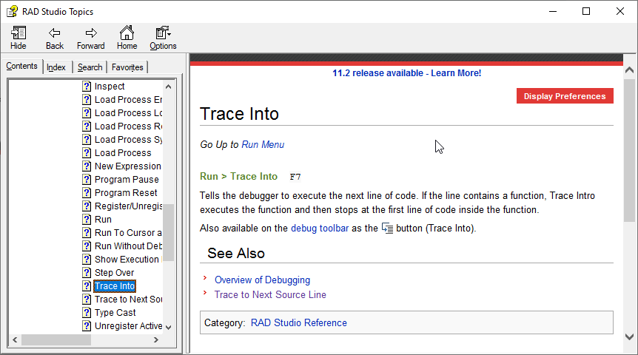
Task: Click the Trace Into debug toolbar button image
Action: click(x=387, y=228)
